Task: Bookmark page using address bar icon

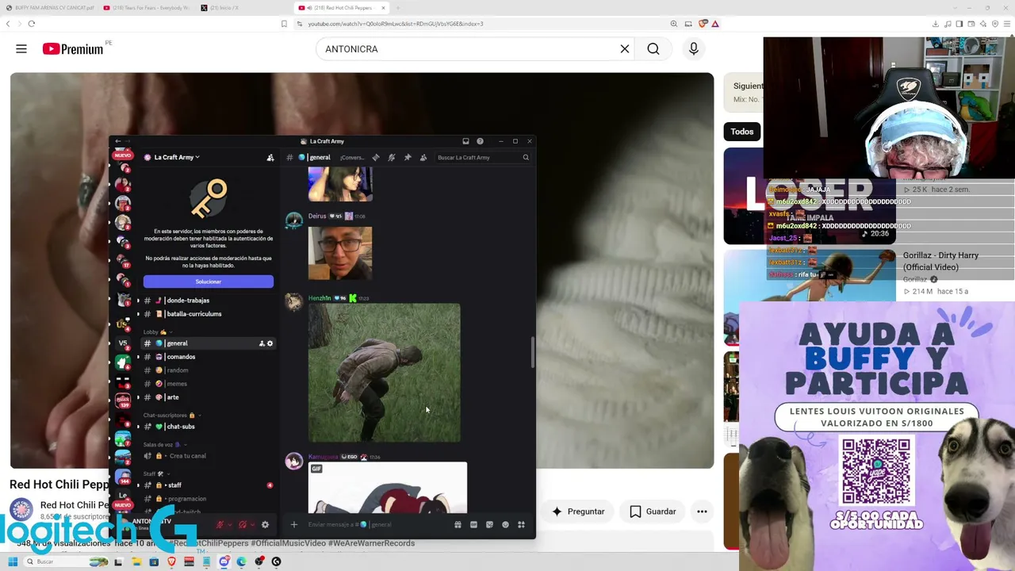Action: coord(284,24)
